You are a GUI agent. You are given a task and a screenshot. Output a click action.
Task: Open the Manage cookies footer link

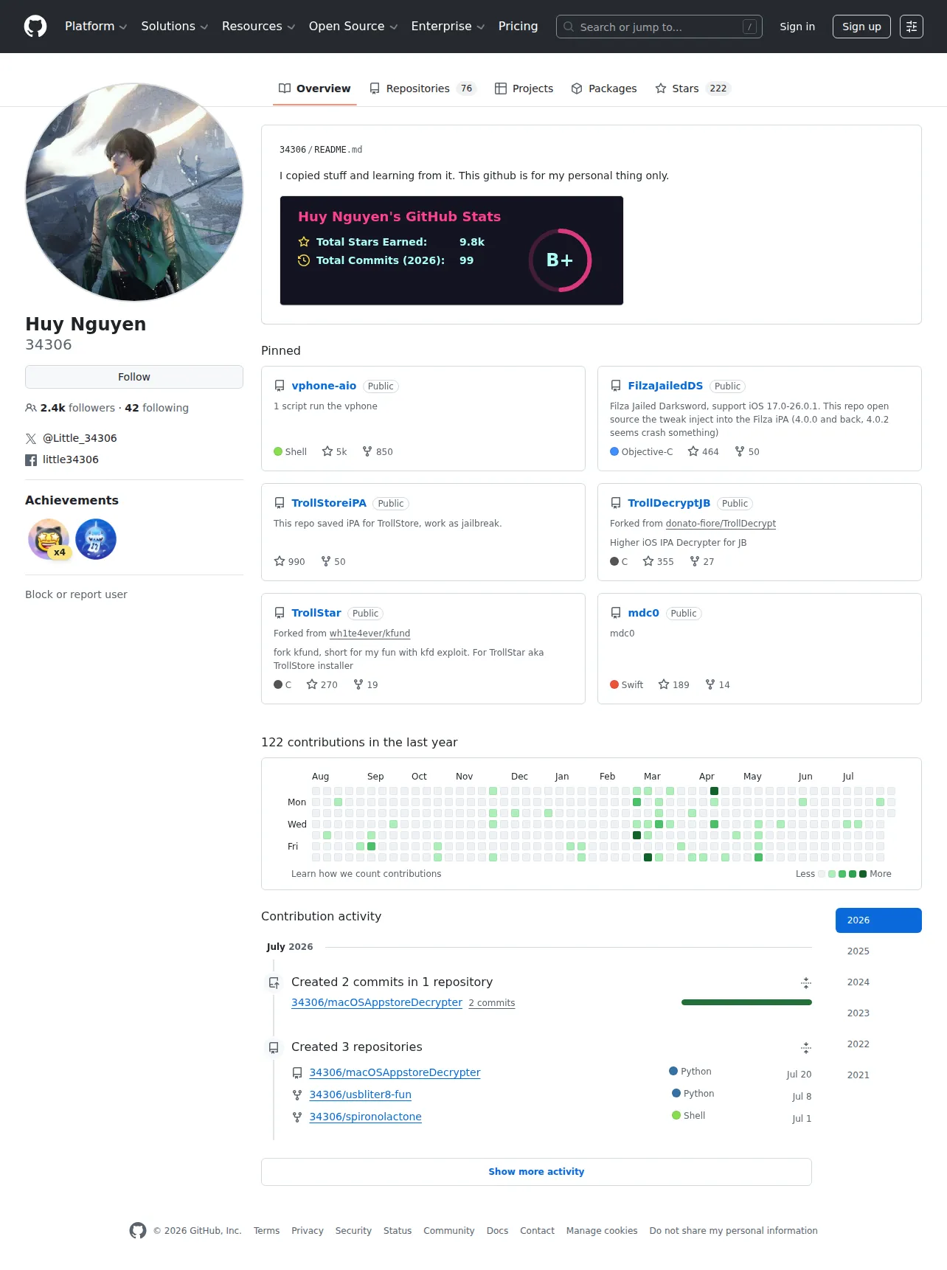coord(602,1231)
